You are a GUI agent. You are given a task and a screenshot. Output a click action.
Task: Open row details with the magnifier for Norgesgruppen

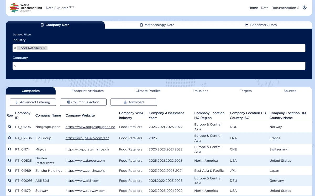pos(10,127)
